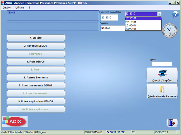Close the ADIX window
Screen dimensions: 181x135
tap(178, 3)
